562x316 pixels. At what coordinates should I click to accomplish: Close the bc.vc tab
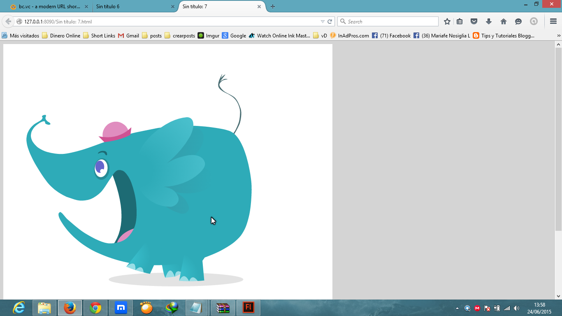click(x=86, y=7)
